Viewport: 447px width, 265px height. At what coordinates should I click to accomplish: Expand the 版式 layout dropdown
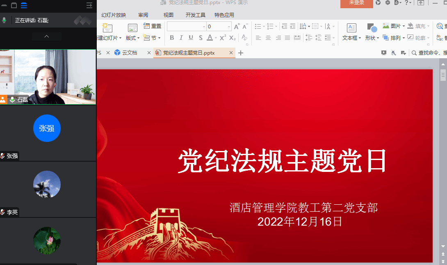pyautogui.click(x=132, y=38)
